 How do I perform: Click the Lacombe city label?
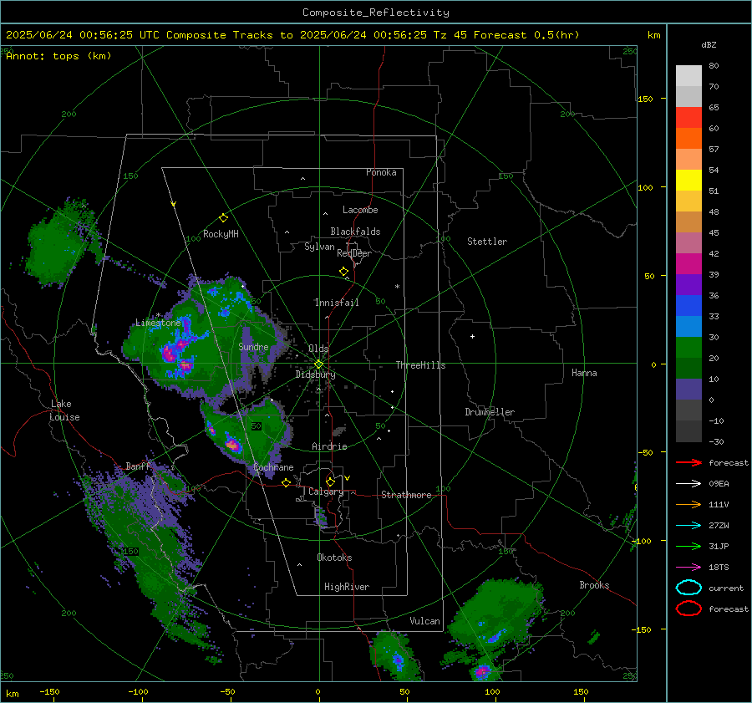[360, 210]
